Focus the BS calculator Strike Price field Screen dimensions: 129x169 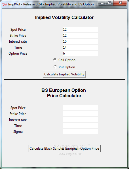(x=80, y=114)
